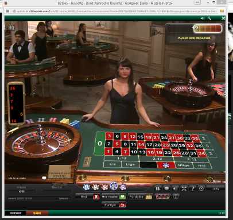233x220 pixels.
Task: Click the Fordoble x2 double button
Action: 140,196
